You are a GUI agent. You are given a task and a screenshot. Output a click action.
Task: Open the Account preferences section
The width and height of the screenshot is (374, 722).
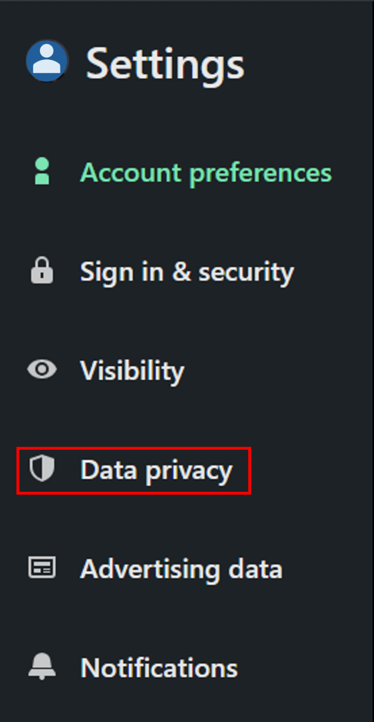[206, 173]
